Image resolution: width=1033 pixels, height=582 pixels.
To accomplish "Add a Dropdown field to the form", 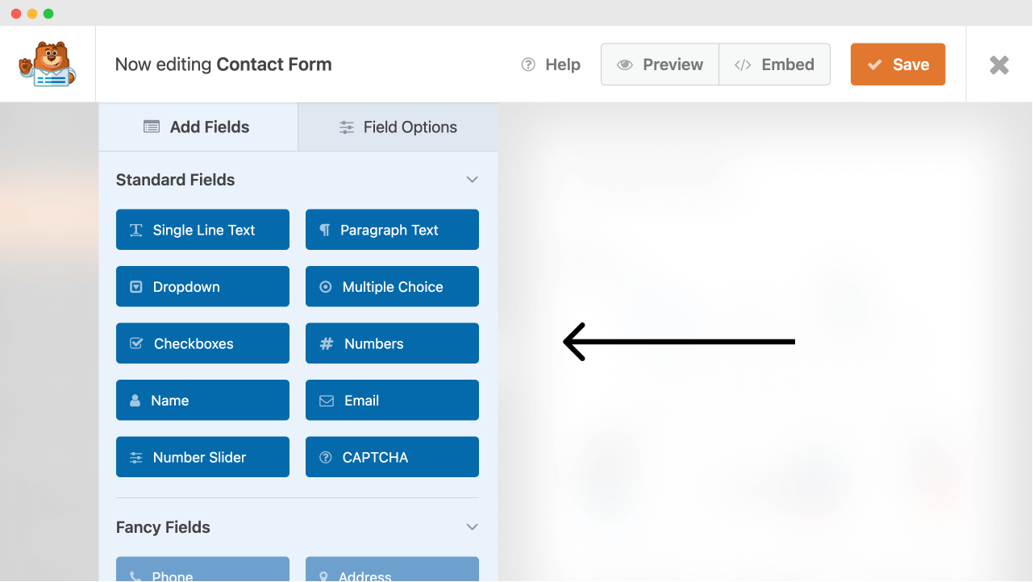I will 202,287.
